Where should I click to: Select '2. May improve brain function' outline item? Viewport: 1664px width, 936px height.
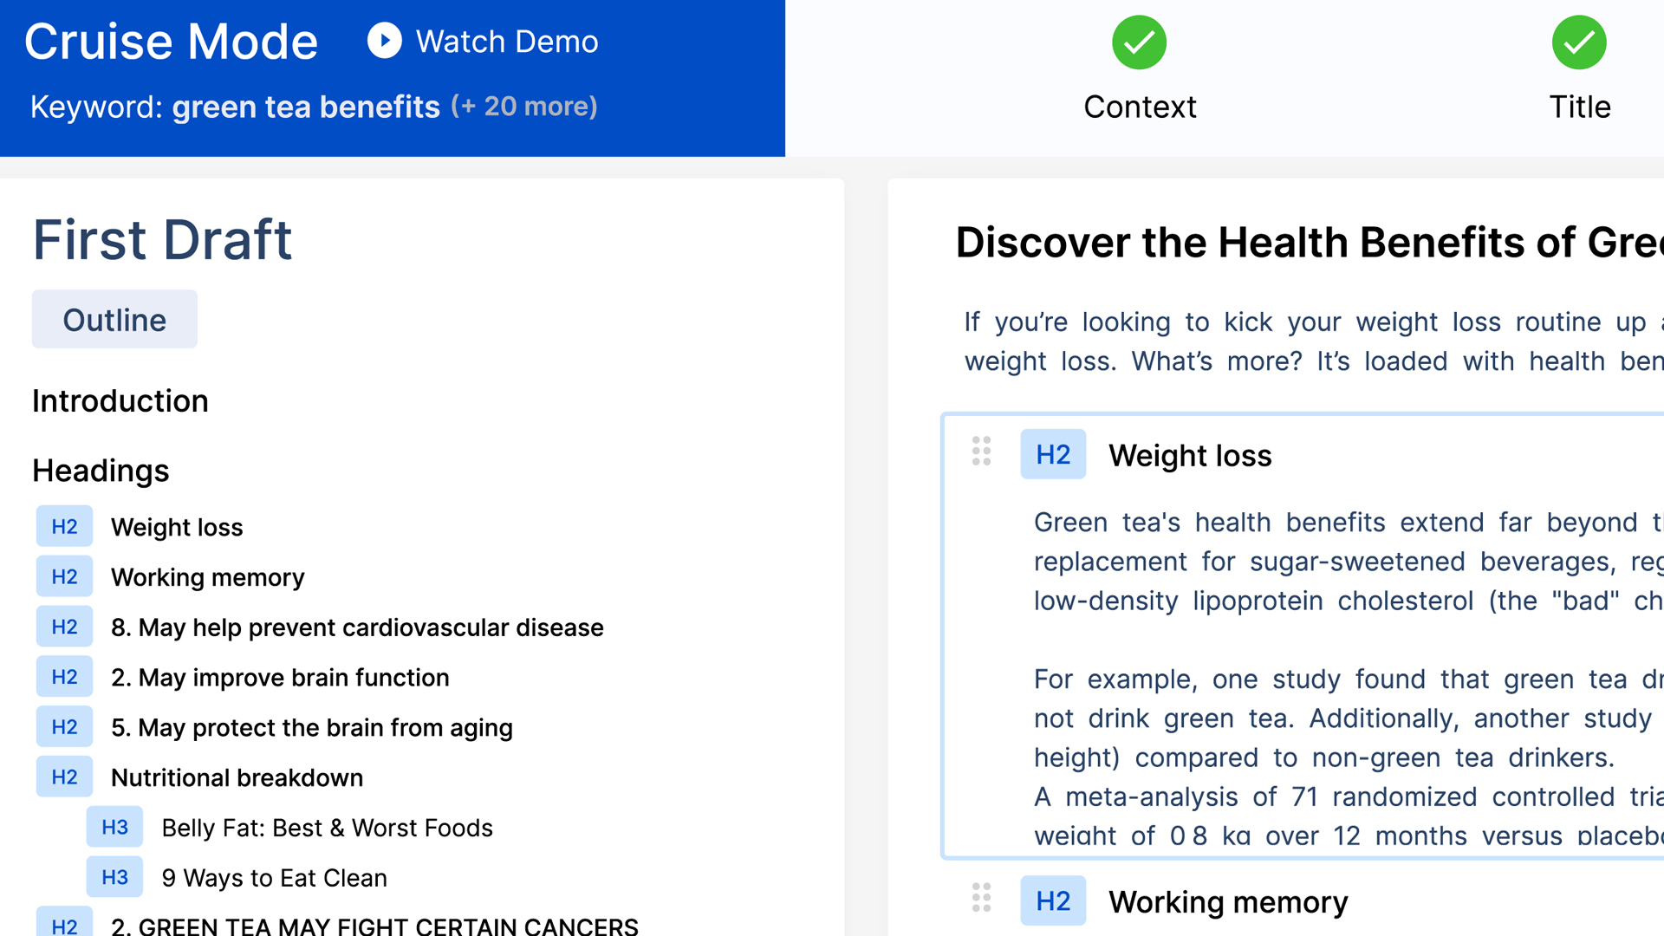(x=280, y=678)
